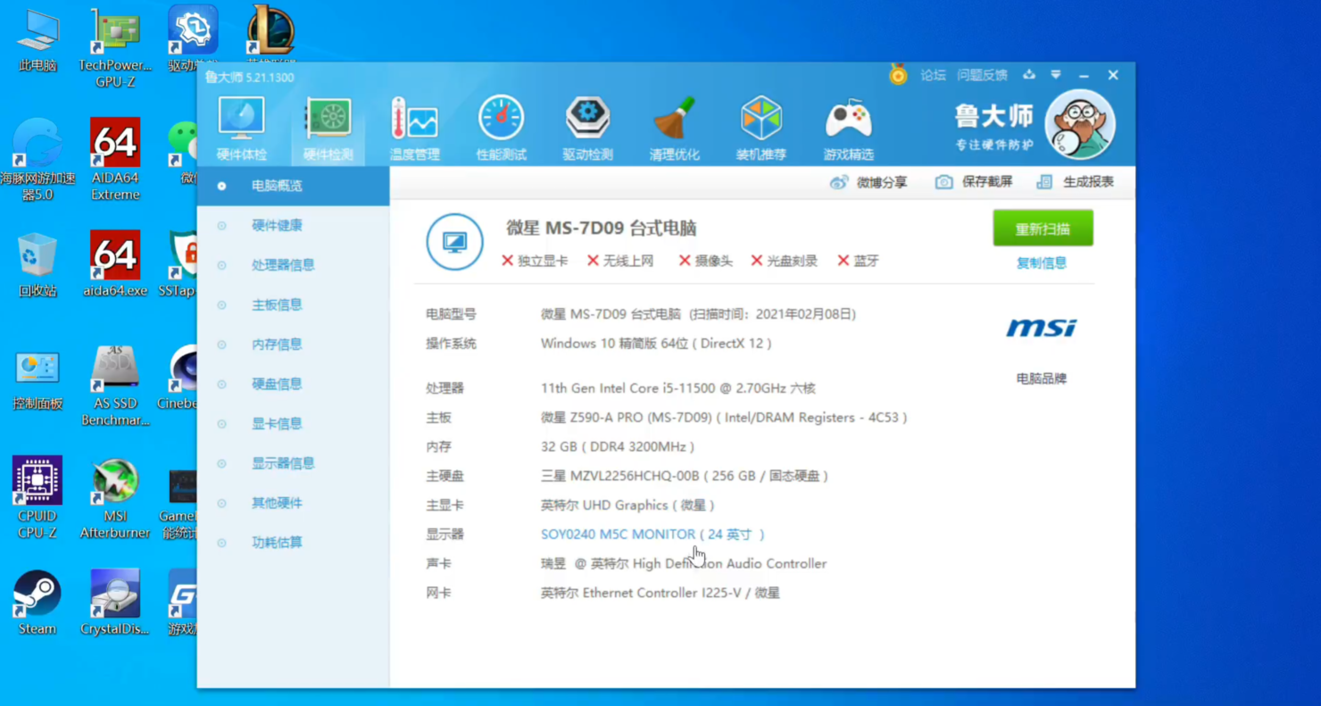The width and height of the screenshot is (1321, 706).
Task: Open the 游戏精选 gamepad section
Action: click(x=848, y=129)
